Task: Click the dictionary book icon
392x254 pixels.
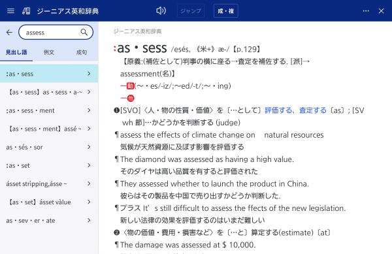Action: 26,11
